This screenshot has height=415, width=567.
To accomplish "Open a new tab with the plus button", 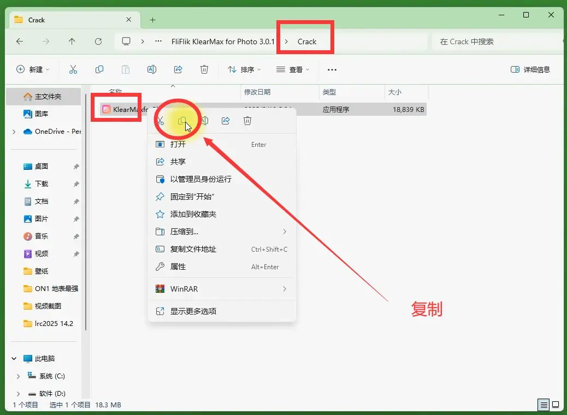I will click(152, 20).
